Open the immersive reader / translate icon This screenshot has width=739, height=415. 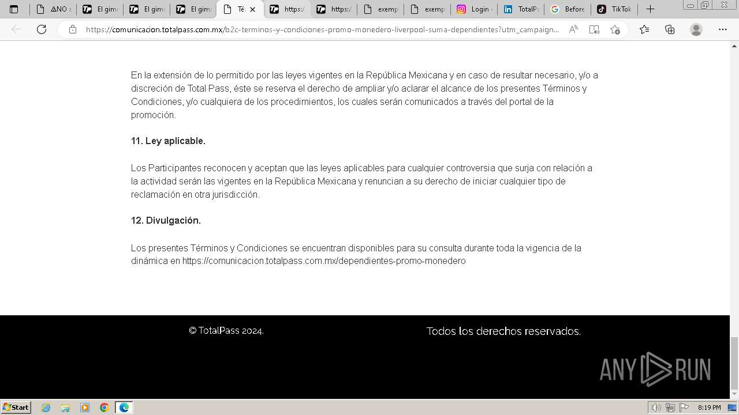tap(594, 29)
